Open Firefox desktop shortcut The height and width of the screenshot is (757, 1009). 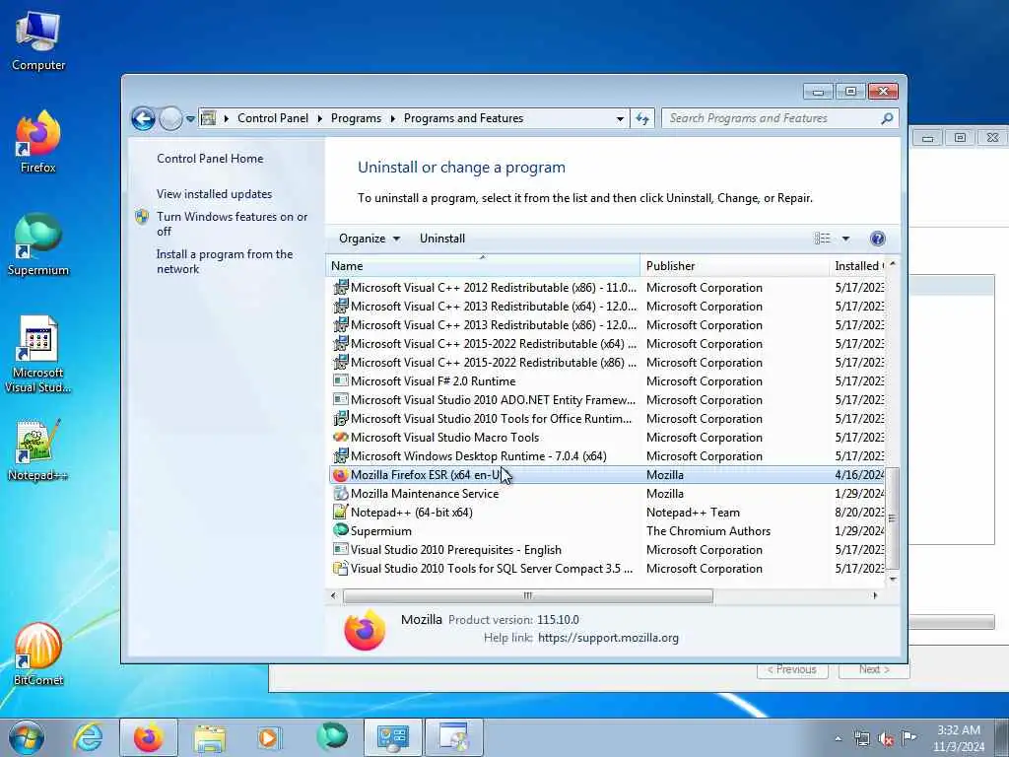(38, 142)
